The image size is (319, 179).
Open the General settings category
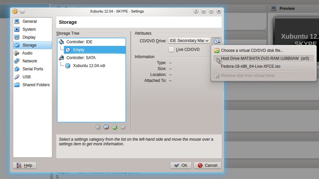[32, 21]
